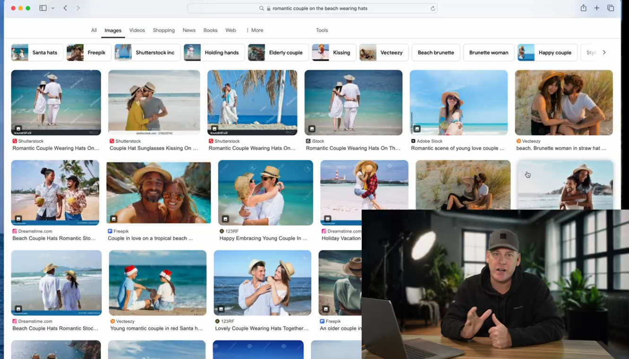Image resolution: width=629 pixels, height=359 pixels.
Task: Go back with the back arrow
Action: point(65,8)
